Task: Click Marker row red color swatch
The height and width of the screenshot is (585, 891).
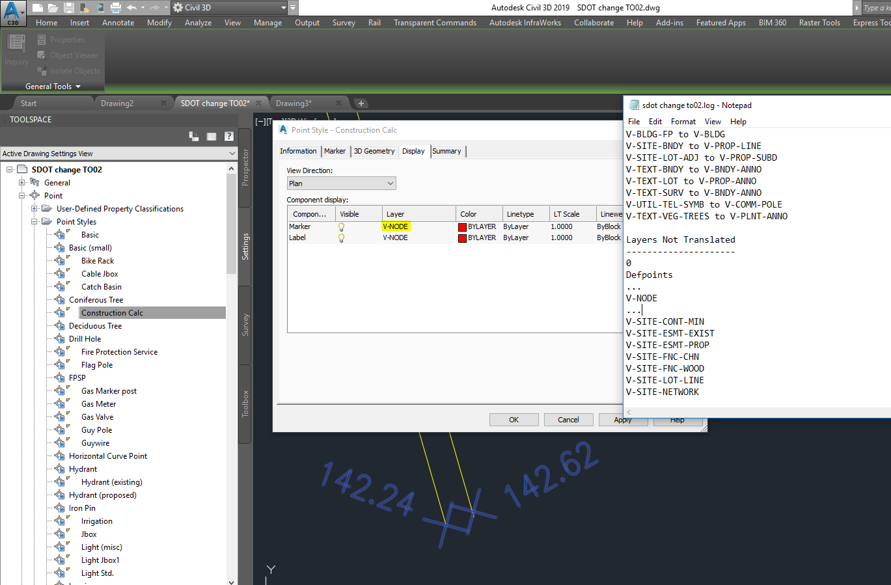Action: (462, 227)
